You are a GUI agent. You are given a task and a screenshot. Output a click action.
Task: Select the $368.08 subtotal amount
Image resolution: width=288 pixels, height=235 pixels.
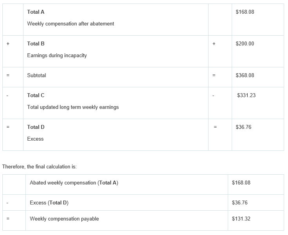tap(245, 76)
